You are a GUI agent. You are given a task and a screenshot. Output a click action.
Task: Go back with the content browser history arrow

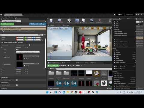(68, 66)
